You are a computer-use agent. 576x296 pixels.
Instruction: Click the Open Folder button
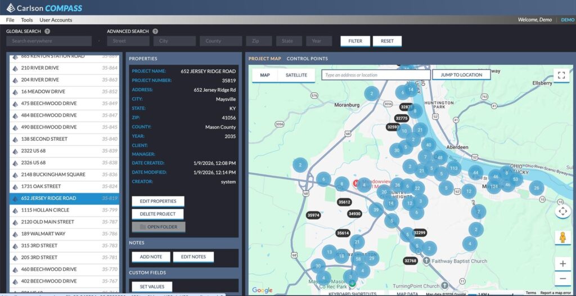click(x=159, y=227)
